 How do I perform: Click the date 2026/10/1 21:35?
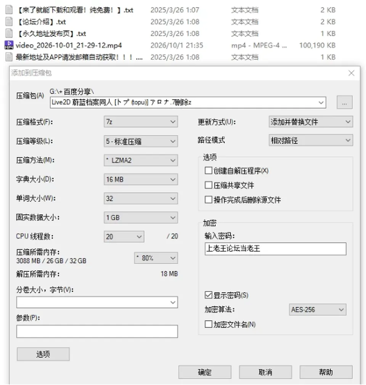(x=177, y=45)
